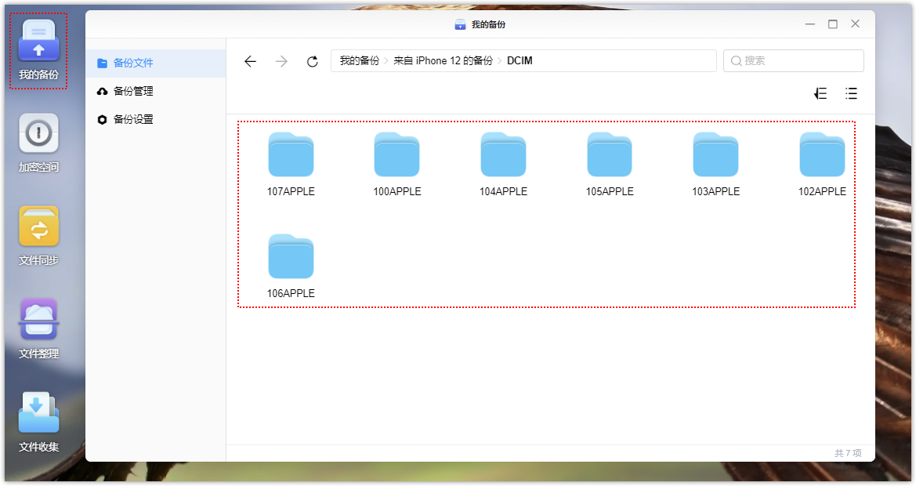The width and height of the screenshot is (916, 486).
Task: Switch to 备份管理 in the sidebar
Action: (133, 91)
